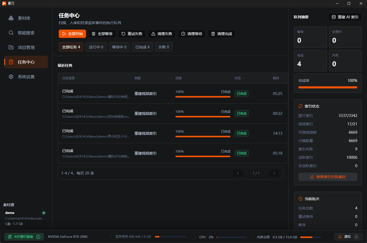Select the 已完成 4 filter tab
The width and height of the screenshot is (367, 243).
pyautogui.click(x=142, y=47)
